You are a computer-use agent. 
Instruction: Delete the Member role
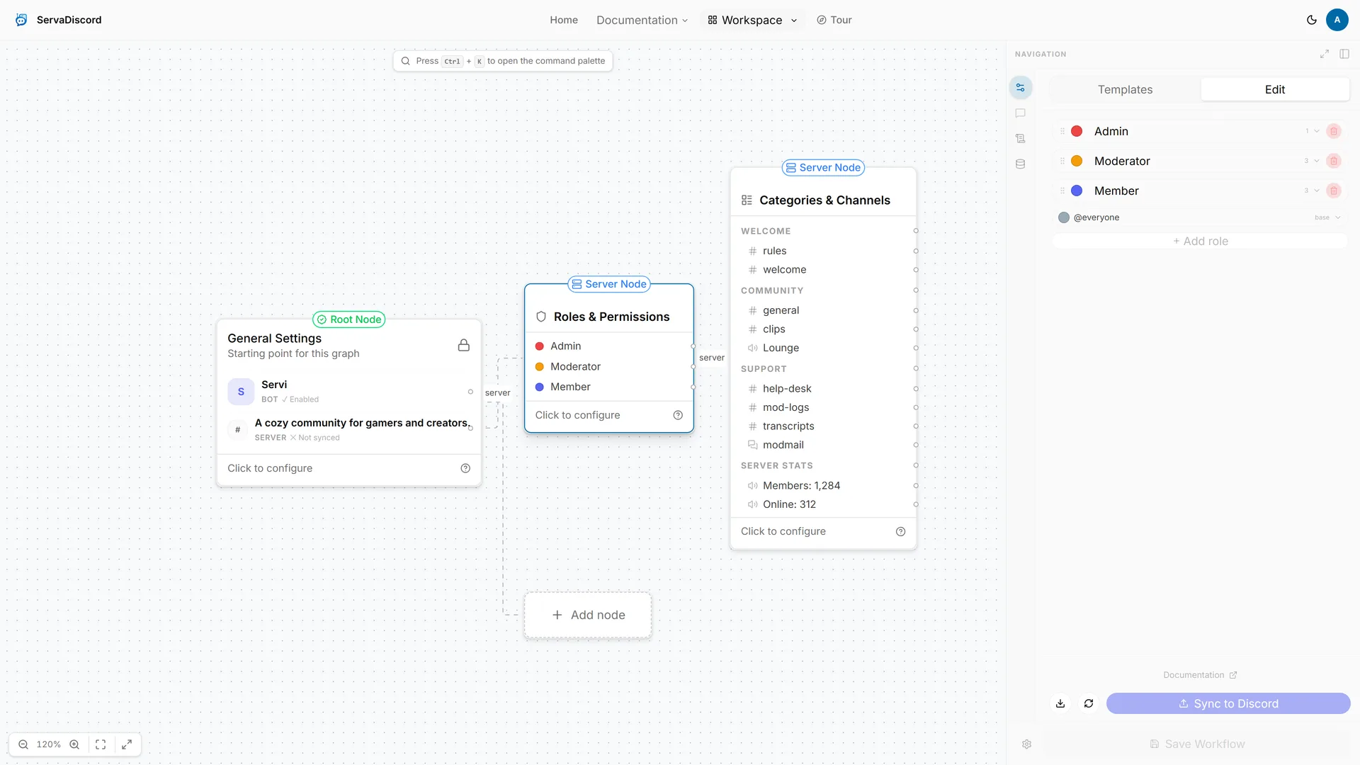1333,191
